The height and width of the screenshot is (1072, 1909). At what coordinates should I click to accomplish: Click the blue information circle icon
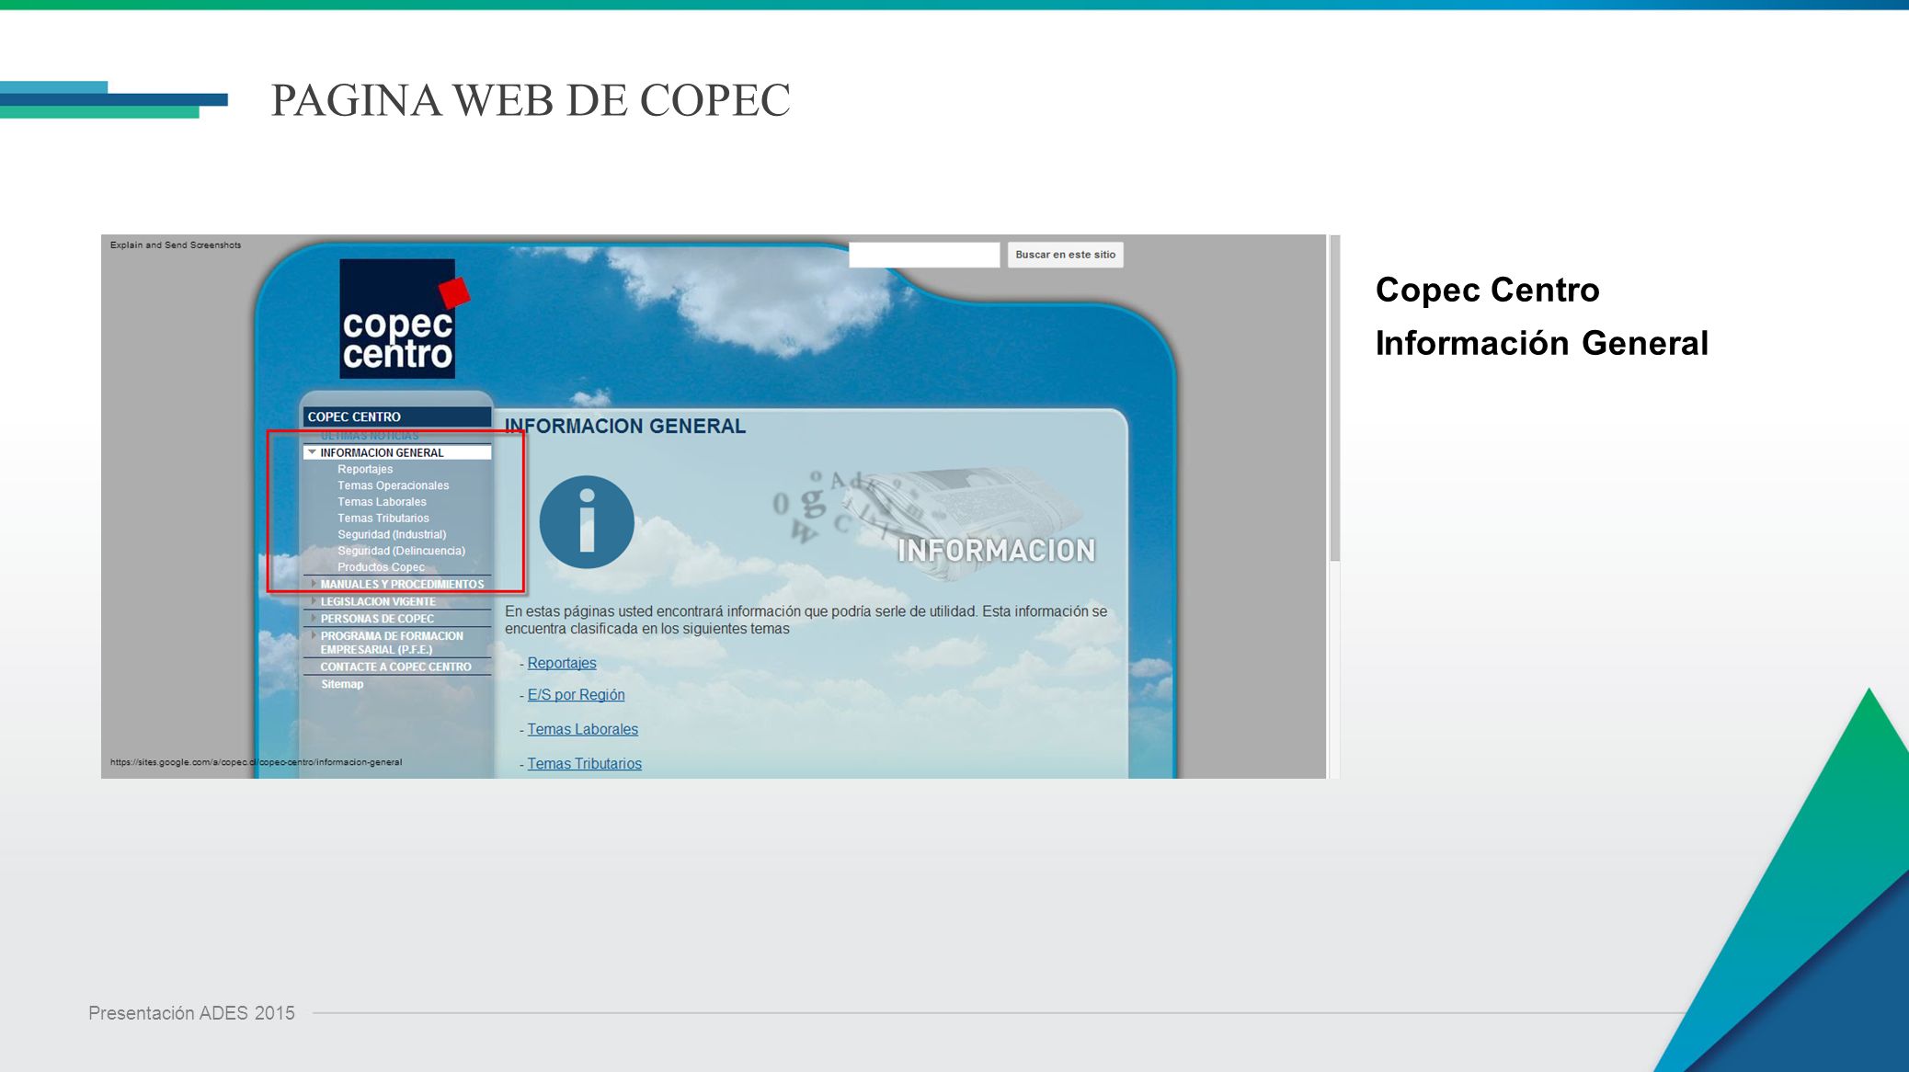(587, 521)
